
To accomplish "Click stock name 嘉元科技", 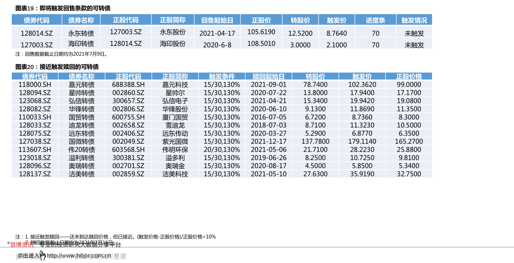I will pos(175,84).
